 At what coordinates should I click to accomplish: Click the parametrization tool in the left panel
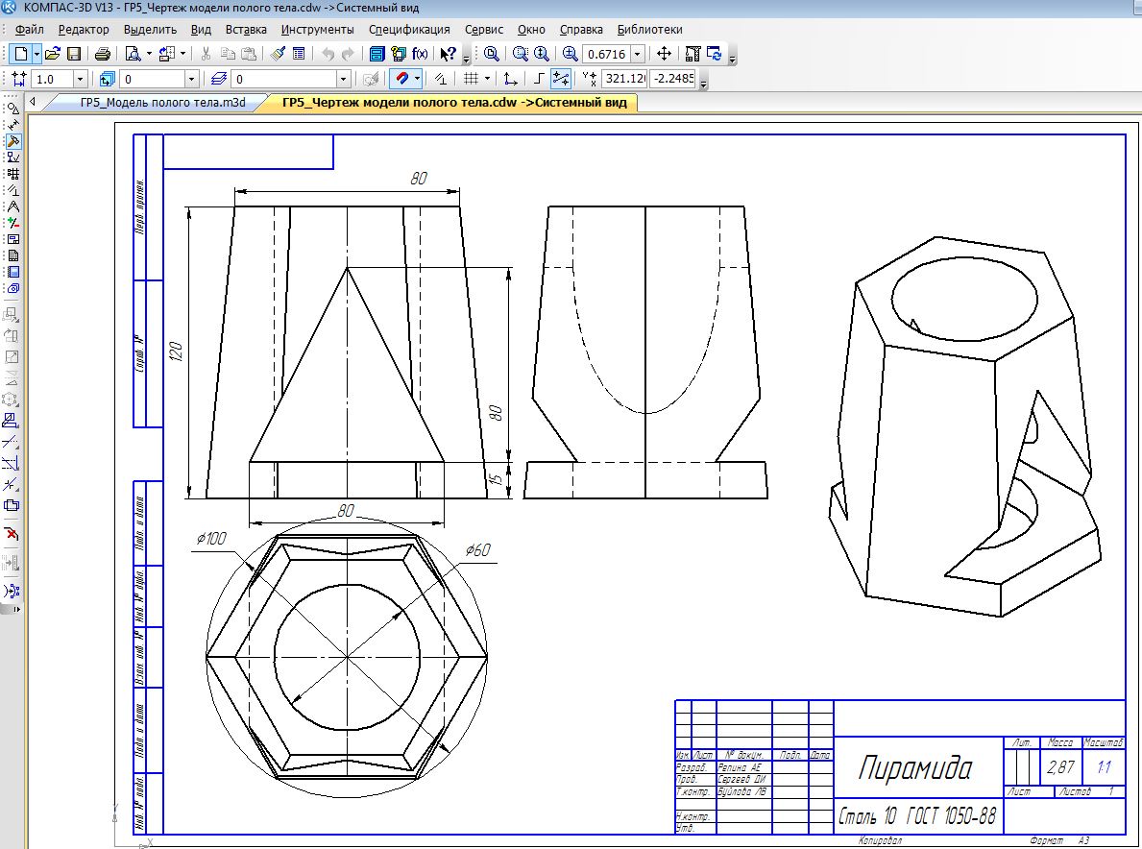13,190
